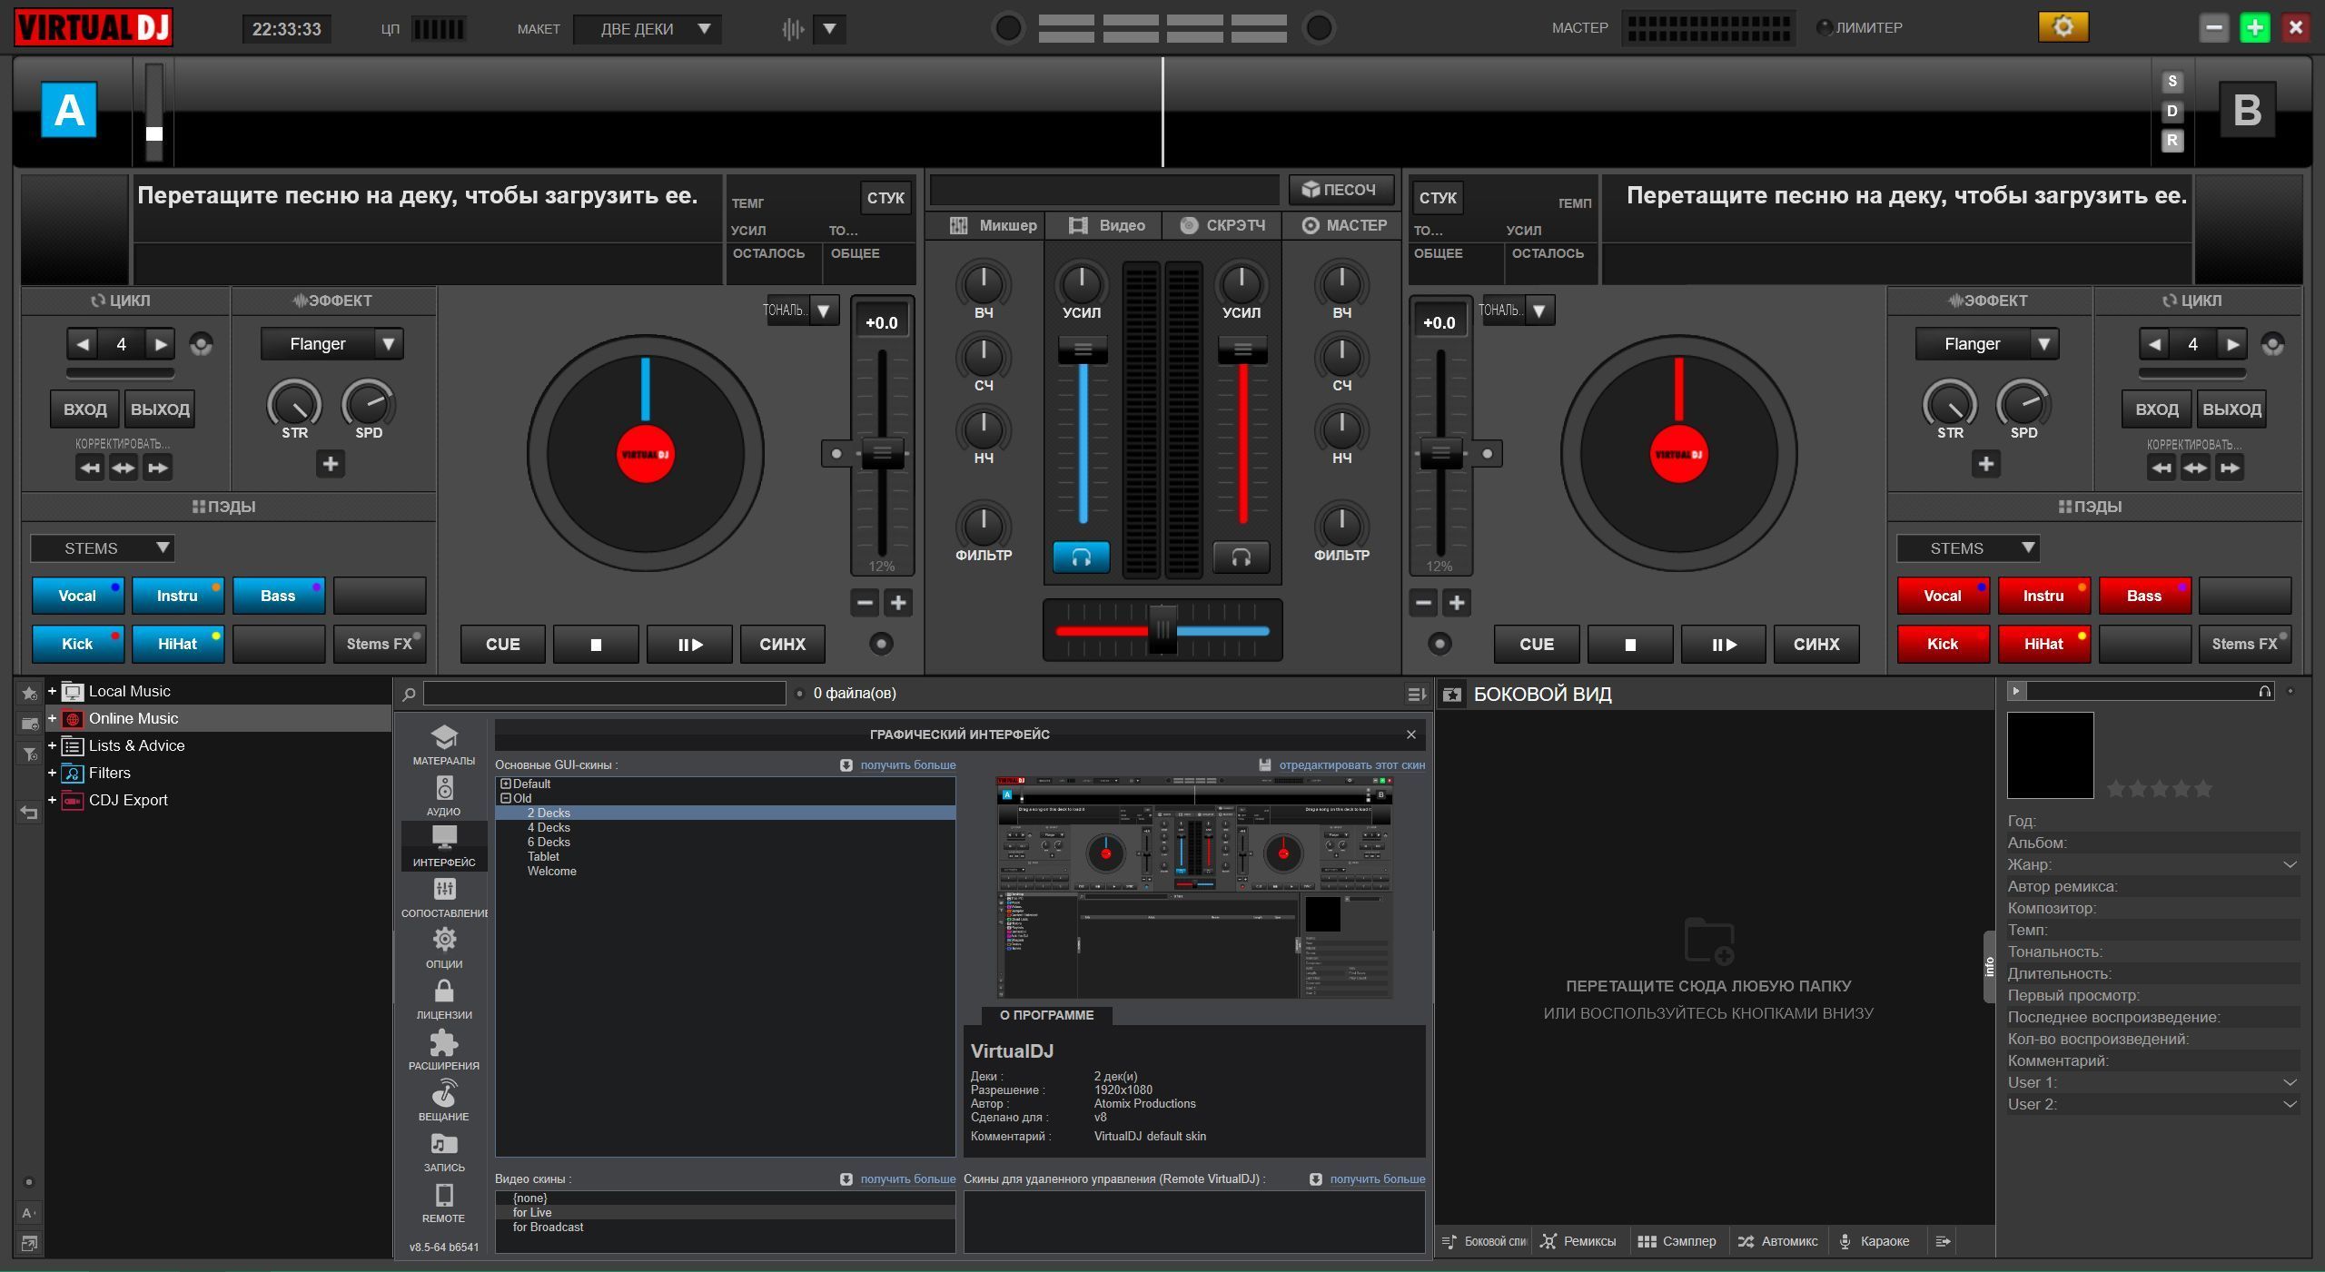Open the Materials settings section
Screen dimensions: 2325x1272
pyautogui.click(x=444, y=744)
